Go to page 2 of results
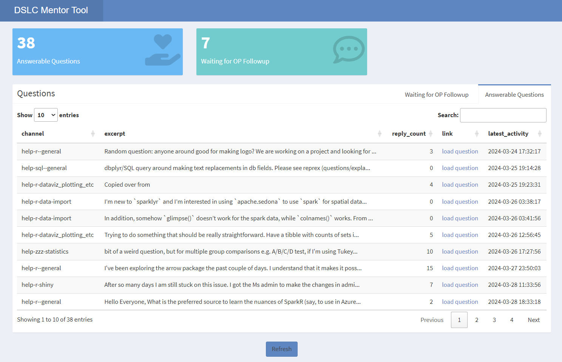 tap(477, 320)
